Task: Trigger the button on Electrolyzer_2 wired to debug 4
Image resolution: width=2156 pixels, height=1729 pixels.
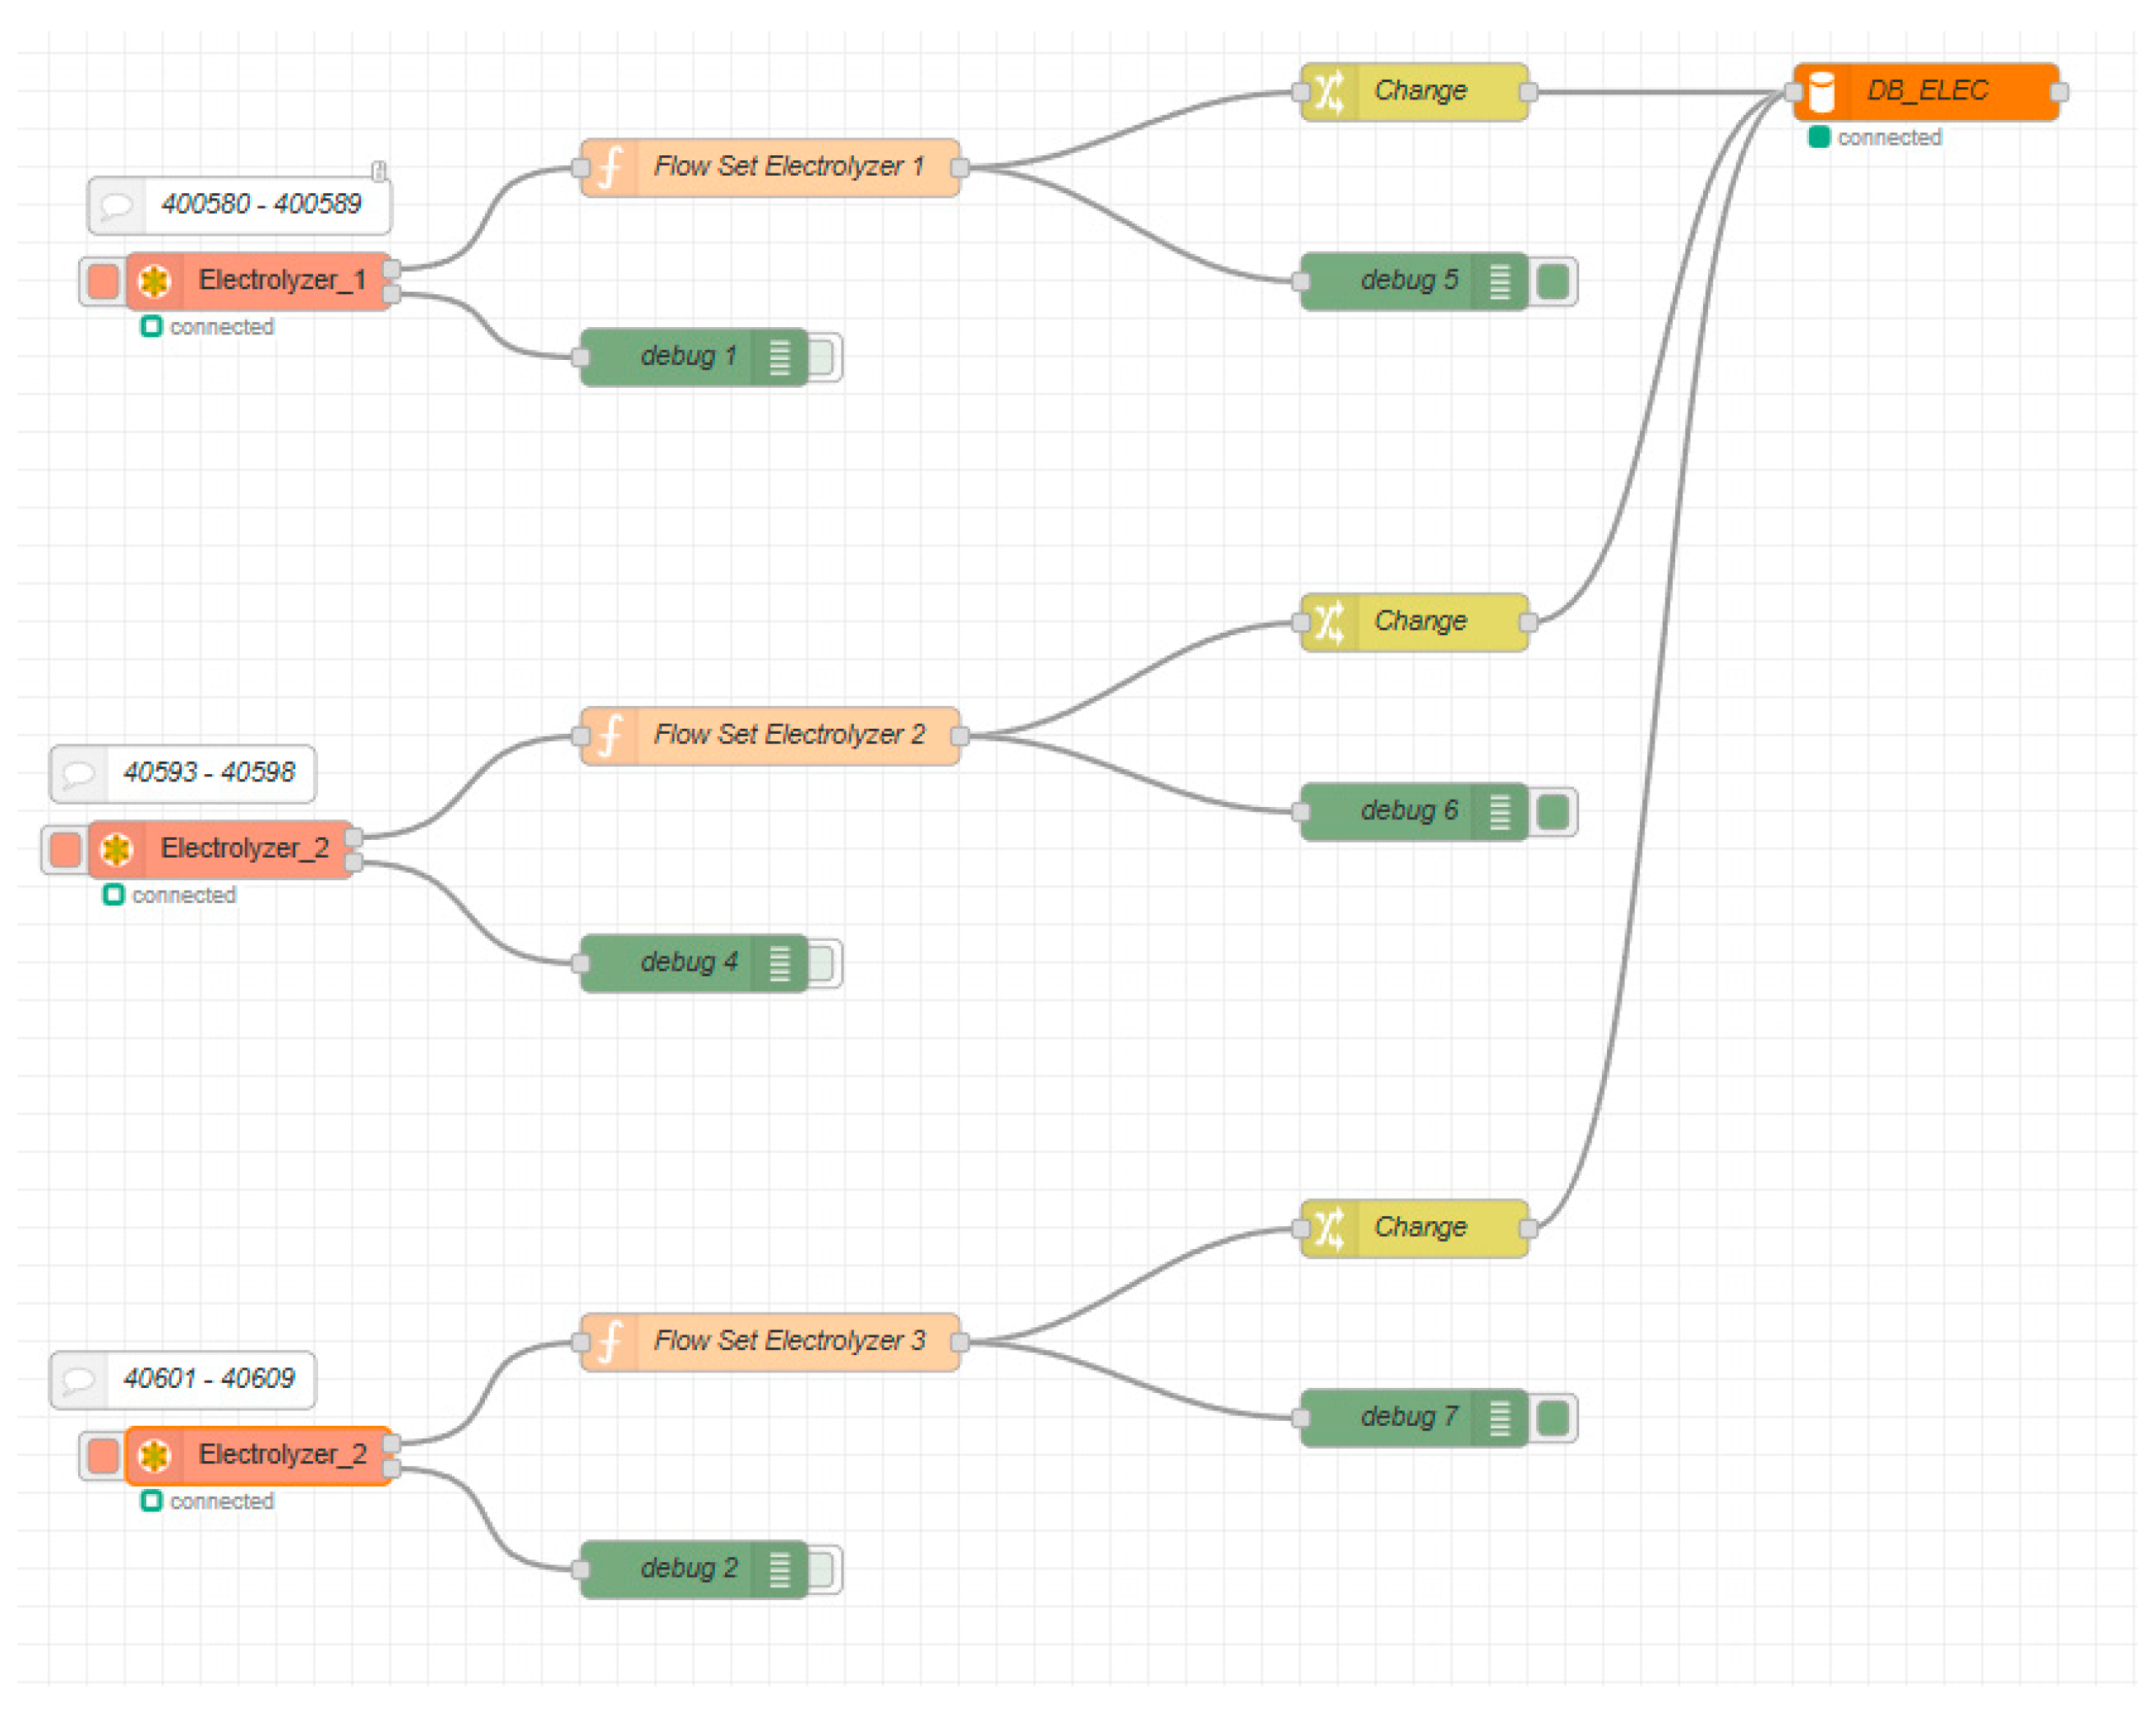Action: click(64, 849)
